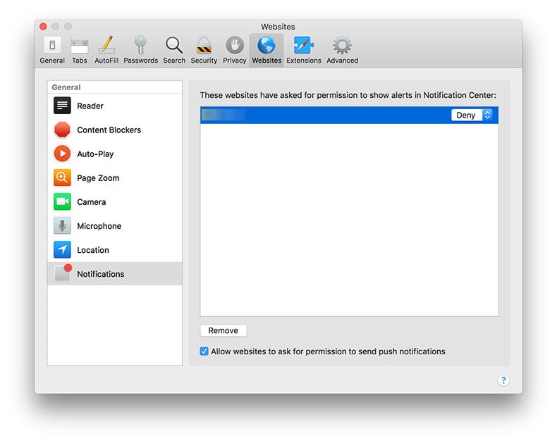Click the Advanced tab label
557x443 pixels.
pyautogui.click(x=343, y=61)
